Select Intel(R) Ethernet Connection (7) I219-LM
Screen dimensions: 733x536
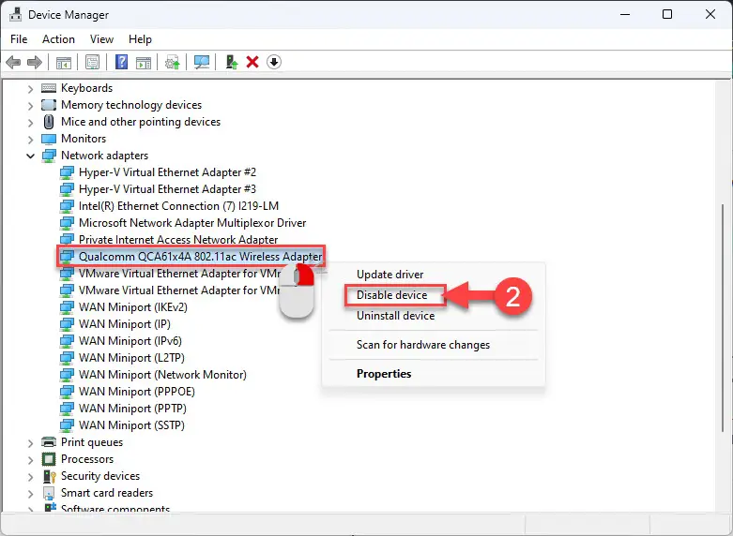click(x=178, y=206)
